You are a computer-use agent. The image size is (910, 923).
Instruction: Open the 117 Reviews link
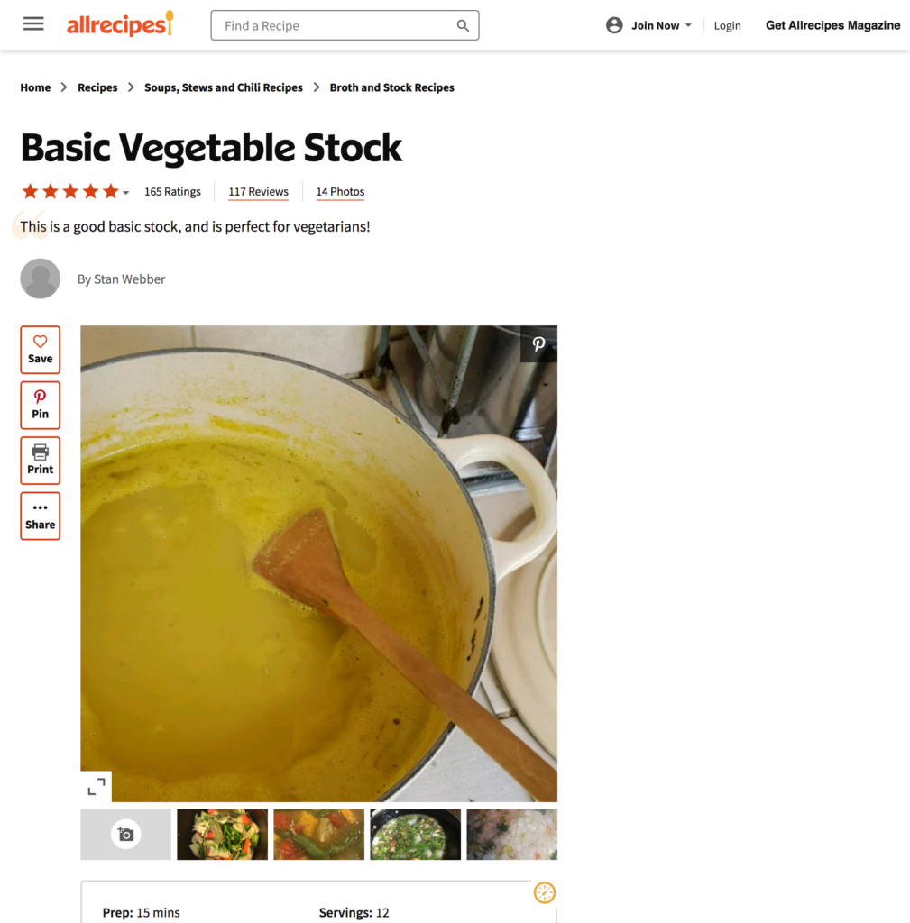tap(258, 192)
